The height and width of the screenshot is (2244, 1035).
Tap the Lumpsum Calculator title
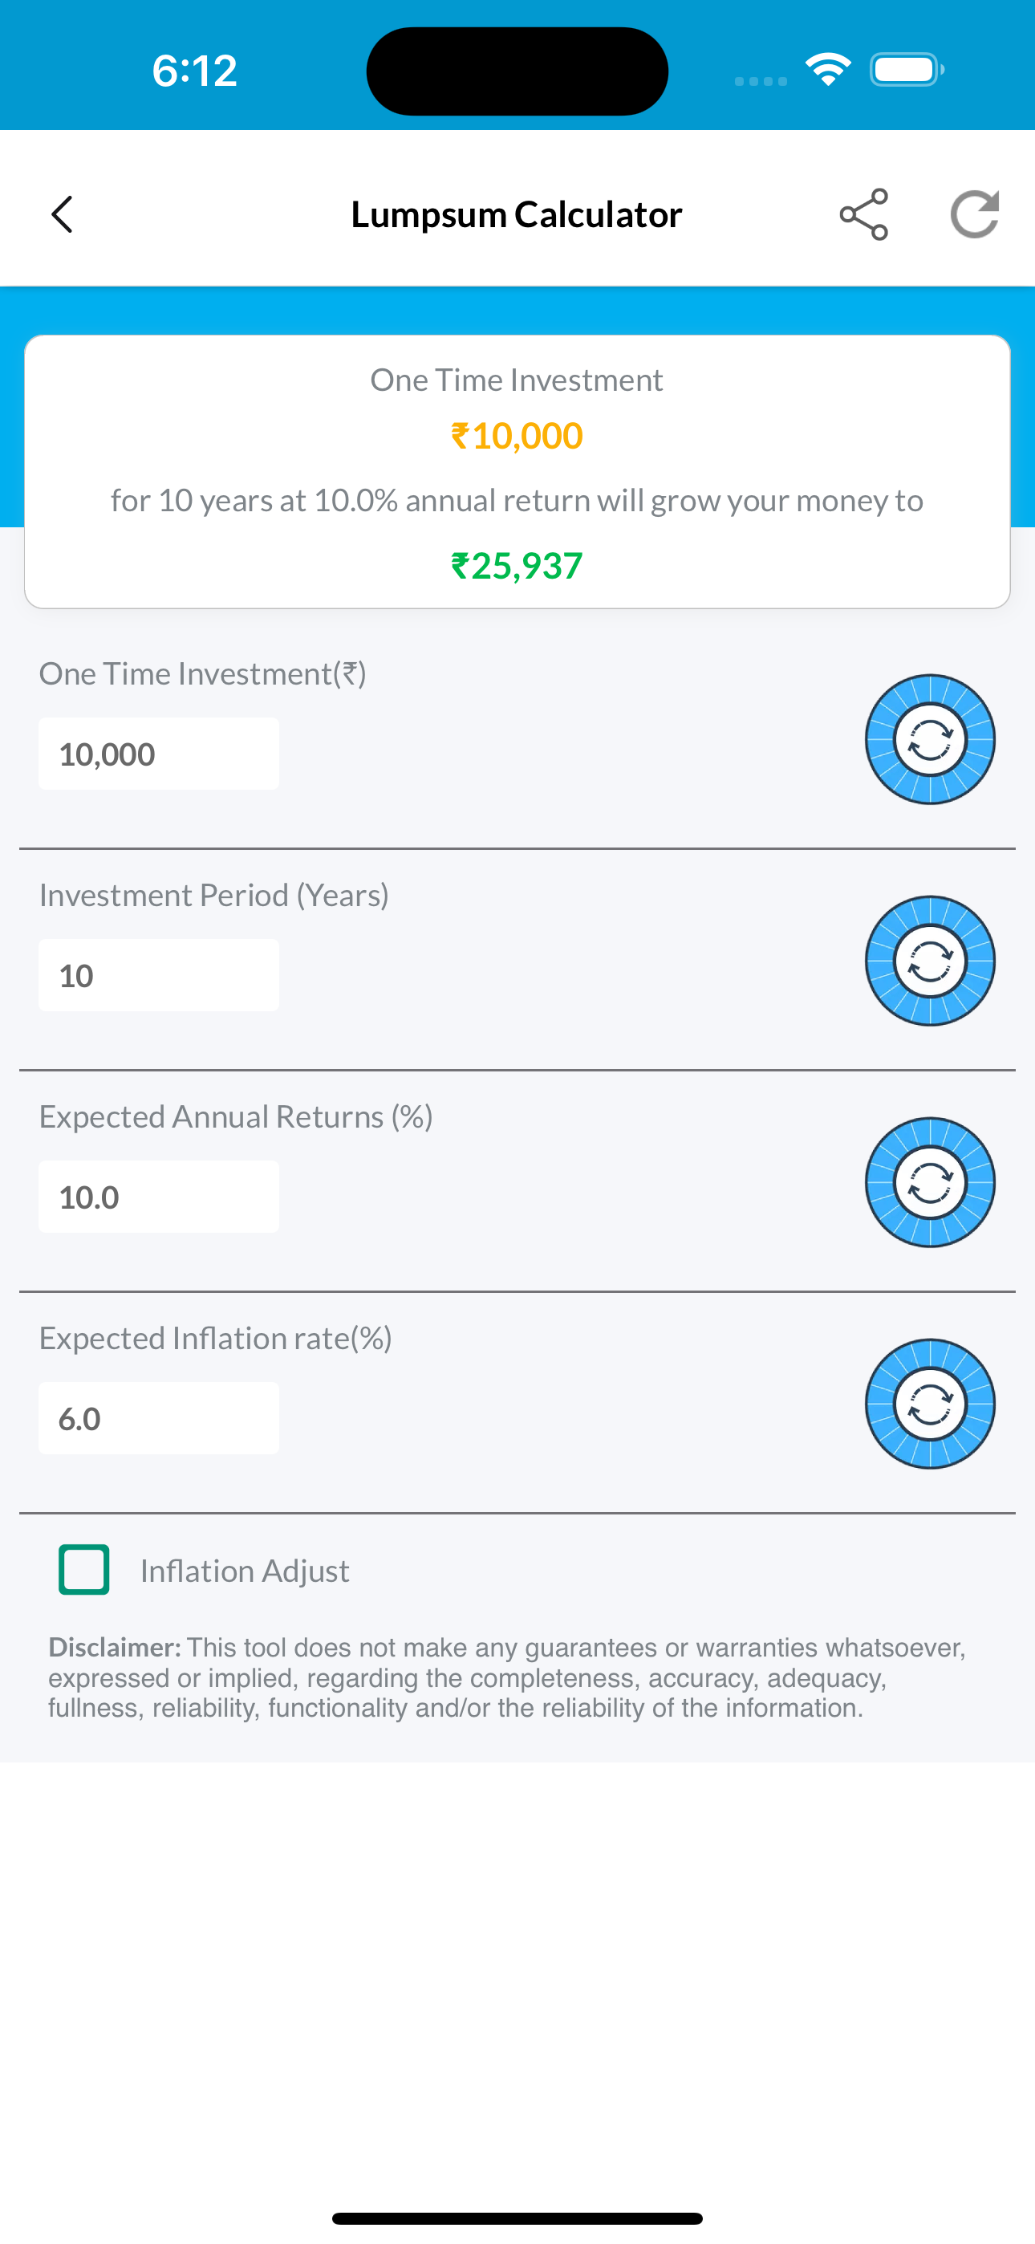pyautogui.click(x=517, y=214)
